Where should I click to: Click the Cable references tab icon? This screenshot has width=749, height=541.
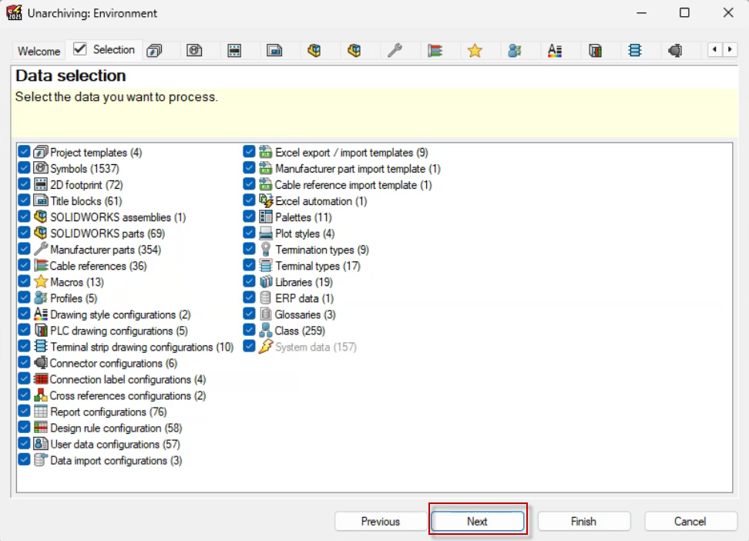pyautogui.click(x=435, y=50)
